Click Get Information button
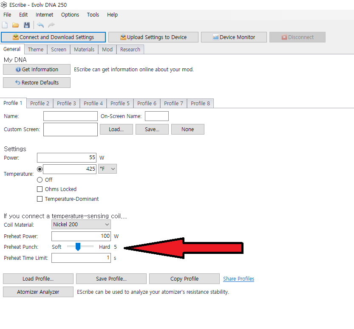 pyautogui.click(x=37, y=70)
